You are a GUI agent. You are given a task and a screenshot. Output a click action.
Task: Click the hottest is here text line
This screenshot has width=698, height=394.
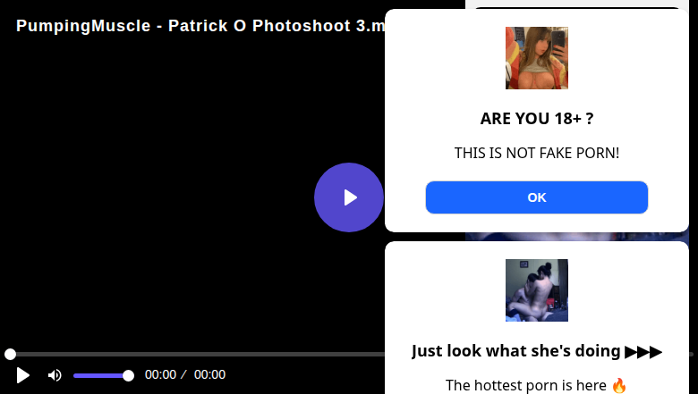click(x=526, y=386)
